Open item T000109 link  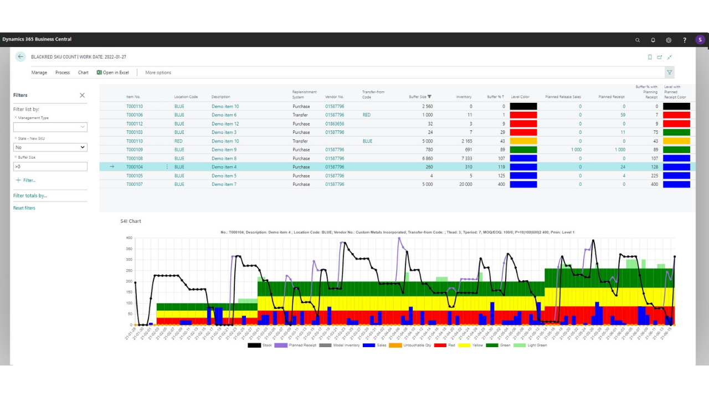click(x=135, y=150)
